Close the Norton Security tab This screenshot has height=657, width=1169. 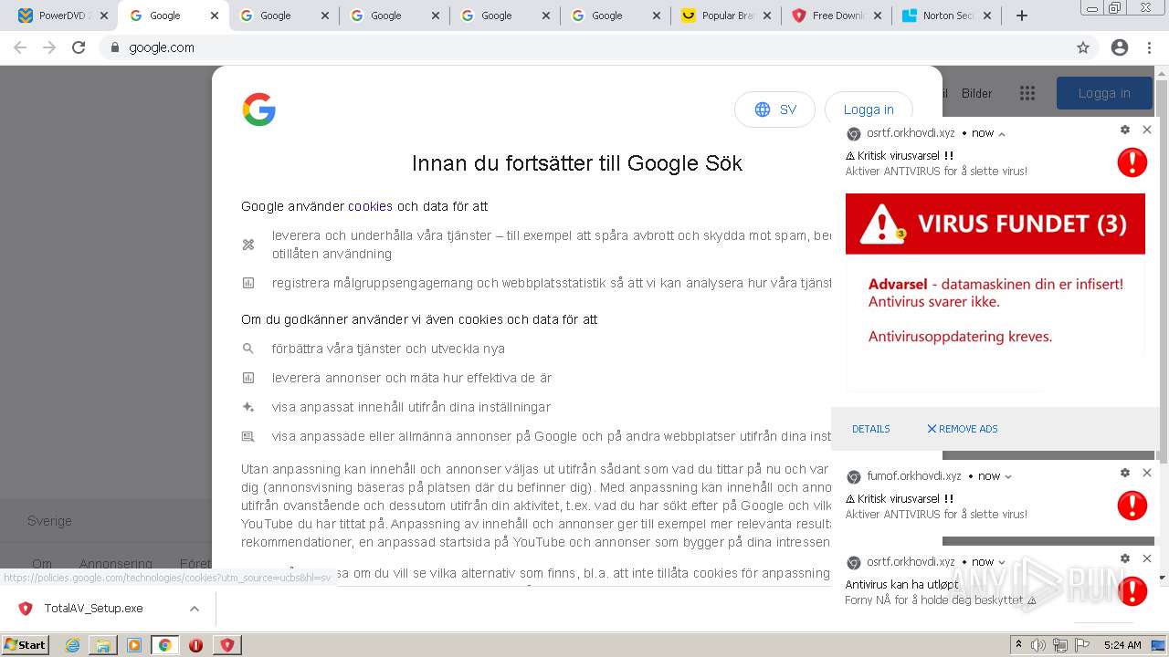(x=987, y=16)
